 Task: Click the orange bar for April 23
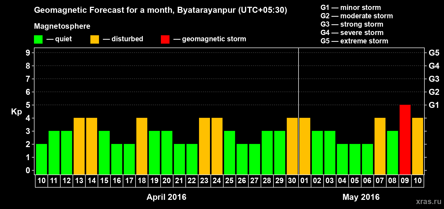pyautogui.click(x=205, y=146)
